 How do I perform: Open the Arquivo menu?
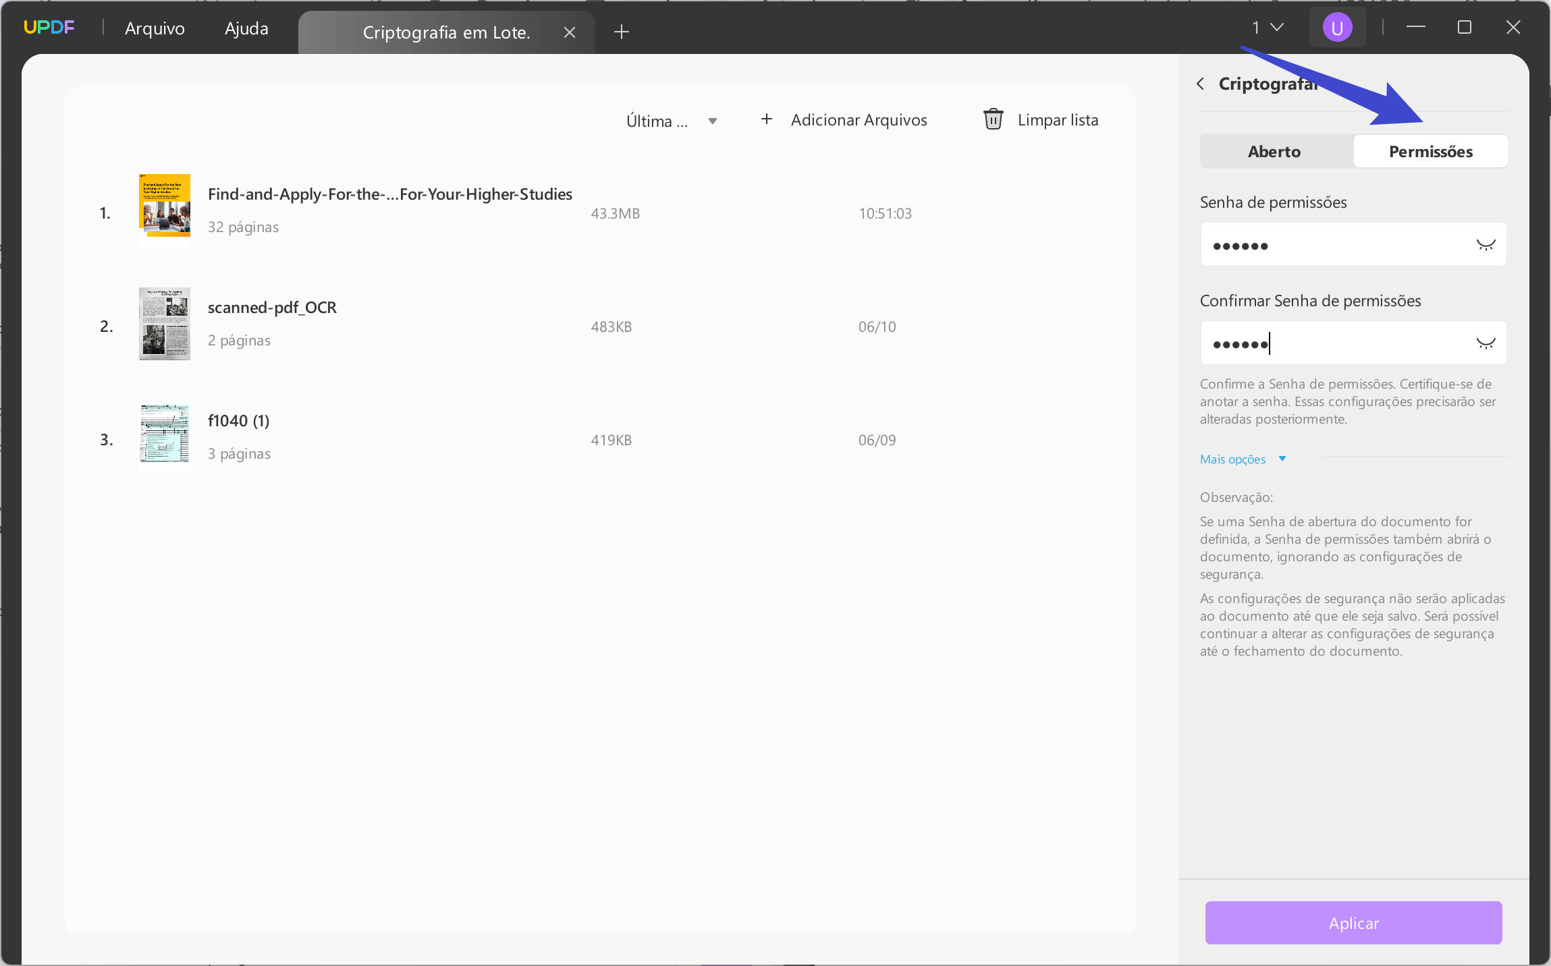(x=155, y=28)
